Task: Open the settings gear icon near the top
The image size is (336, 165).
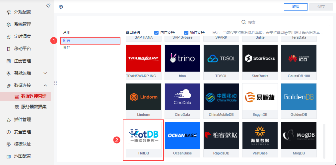Action: [x=61, y=7]
